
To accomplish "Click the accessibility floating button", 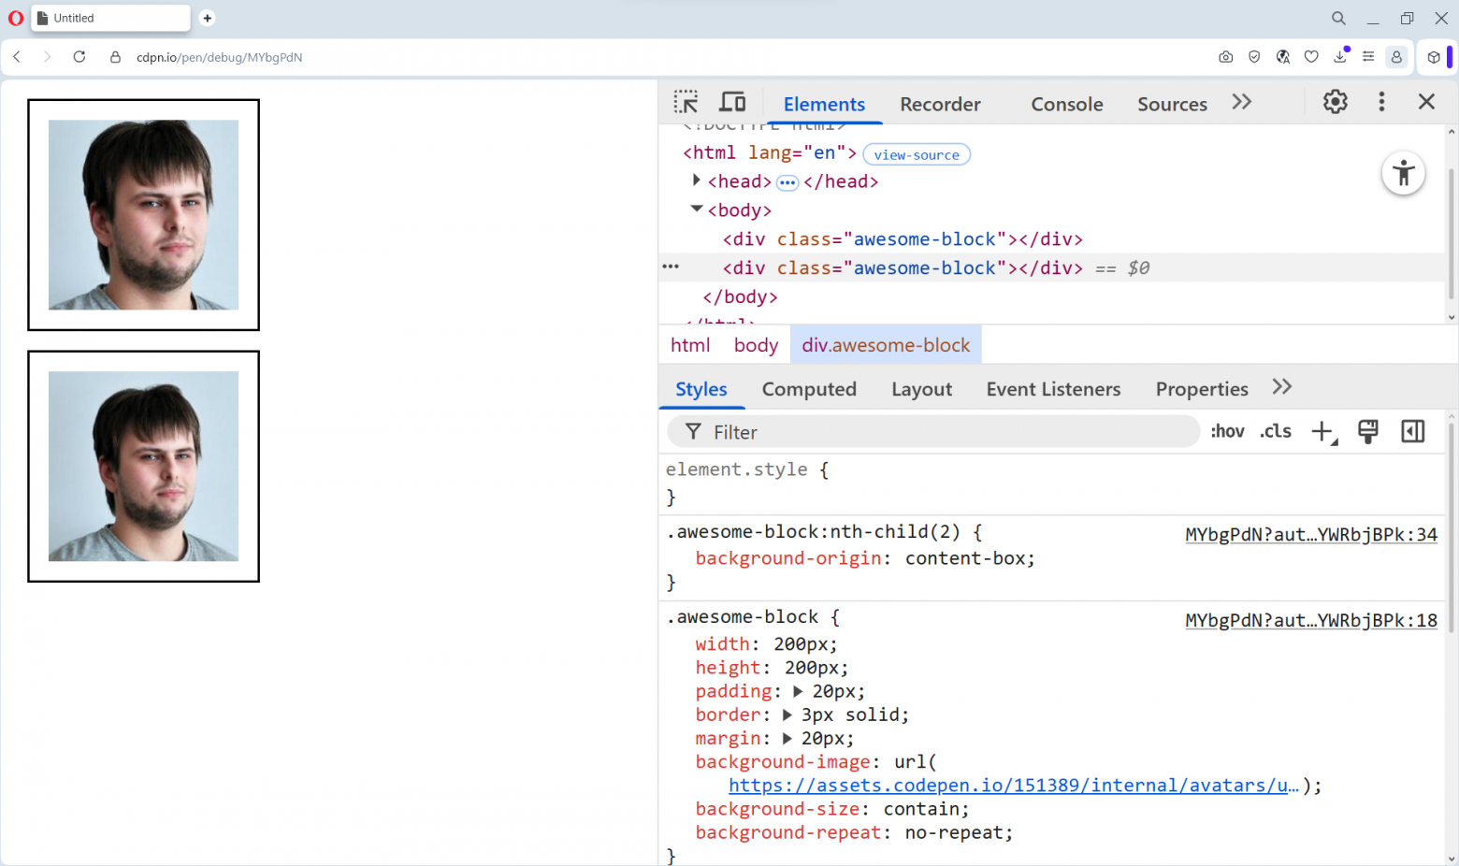I will [1403, 173].
